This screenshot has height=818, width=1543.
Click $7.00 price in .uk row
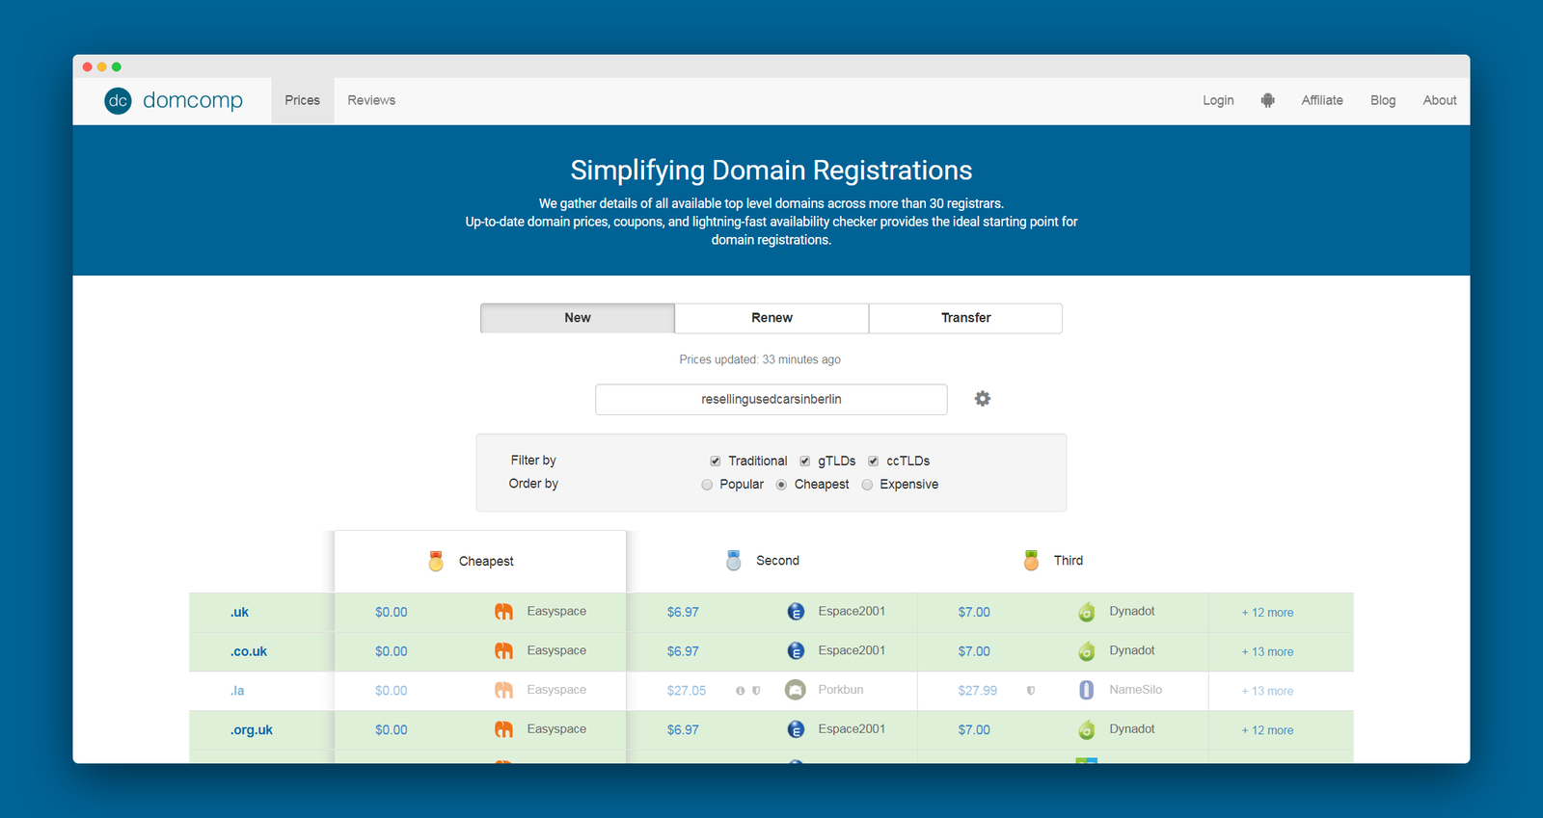click(x=974, y=612)
